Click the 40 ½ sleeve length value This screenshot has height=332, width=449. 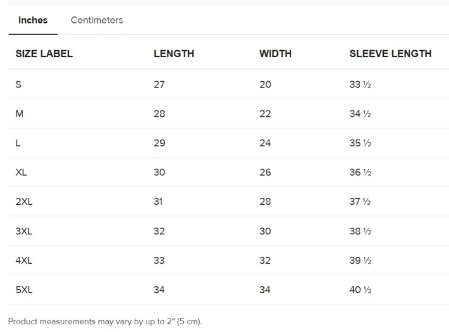pos(360,290)
